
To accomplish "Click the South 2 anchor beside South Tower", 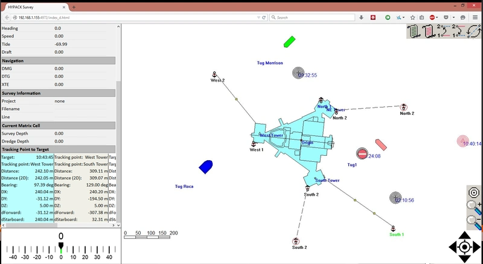I will 307,188.
